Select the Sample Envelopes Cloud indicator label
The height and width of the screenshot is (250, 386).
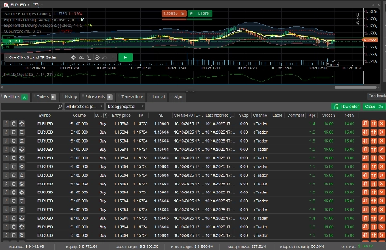(x=27, y=14)
